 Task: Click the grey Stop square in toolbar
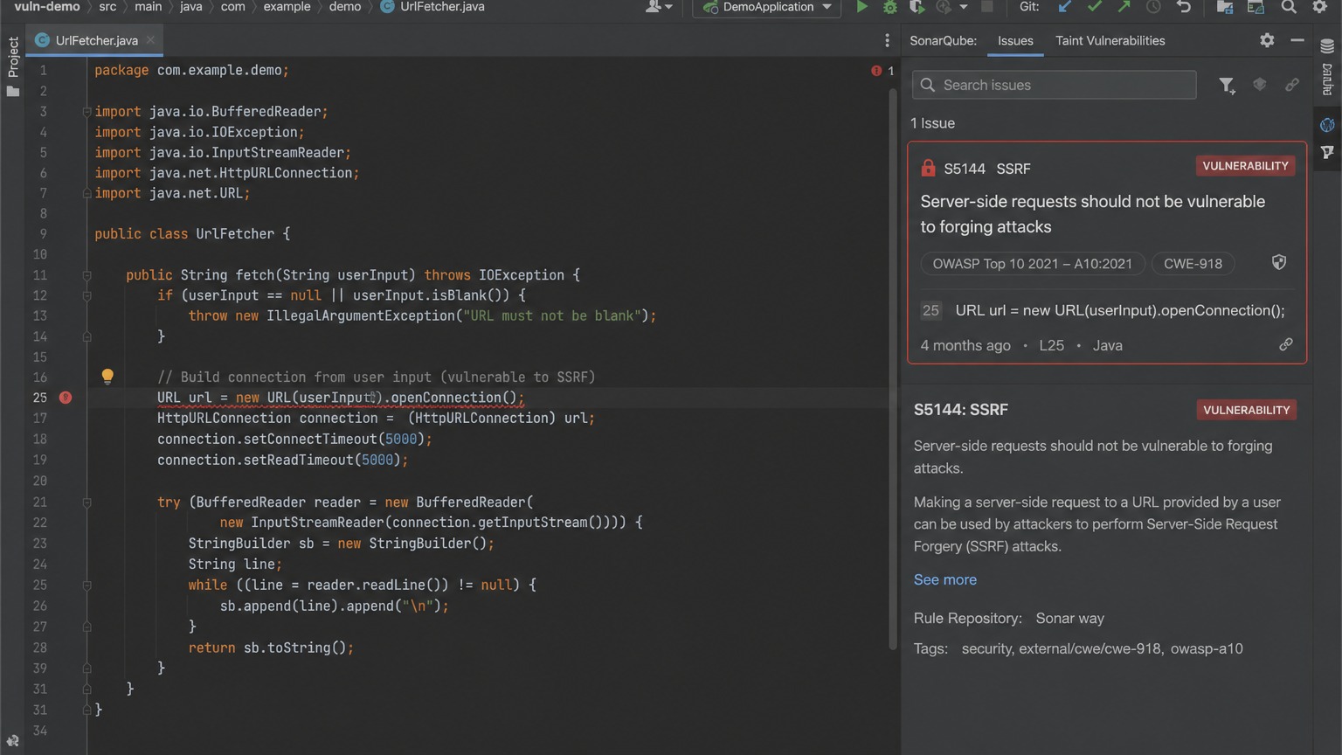pyautogui.click(x=986, y=7)
